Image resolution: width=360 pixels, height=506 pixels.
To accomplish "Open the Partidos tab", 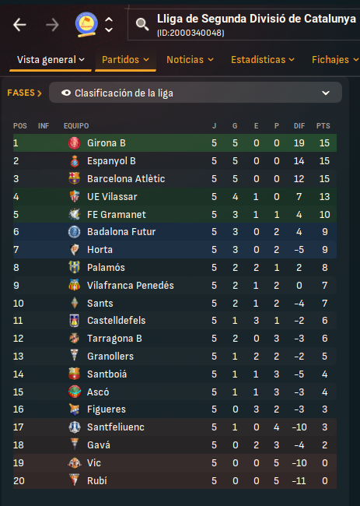I will (x=125, y=60).
